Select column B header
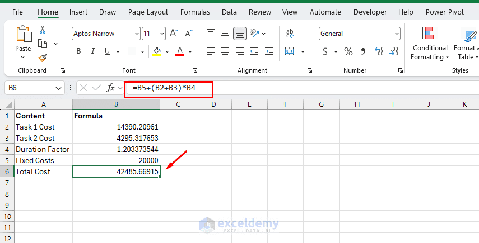Image resolution: width=479 pixels, height=243 pixels. tap(116, 104)
